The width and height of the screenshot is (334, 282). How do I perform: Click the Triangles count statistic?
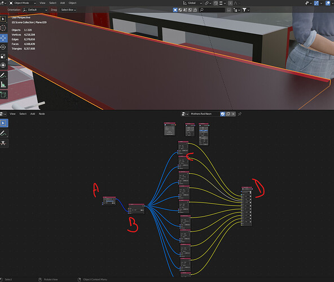(x=24, y=49)
